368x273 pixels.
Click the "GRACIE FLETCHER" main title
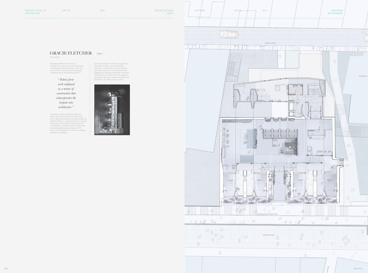(x=71, y=53)
